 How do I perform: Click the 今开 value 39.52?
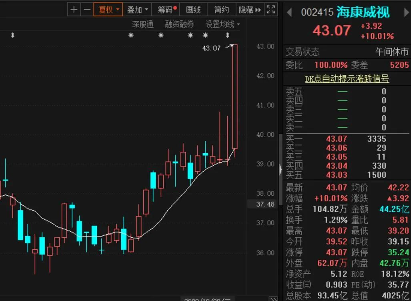coord(337,241)
